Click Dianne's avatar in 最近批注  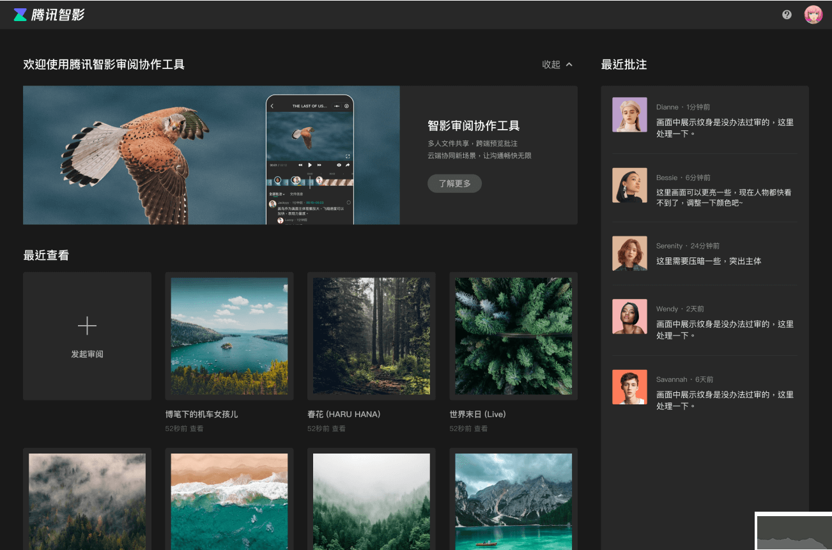pos(629,115)
